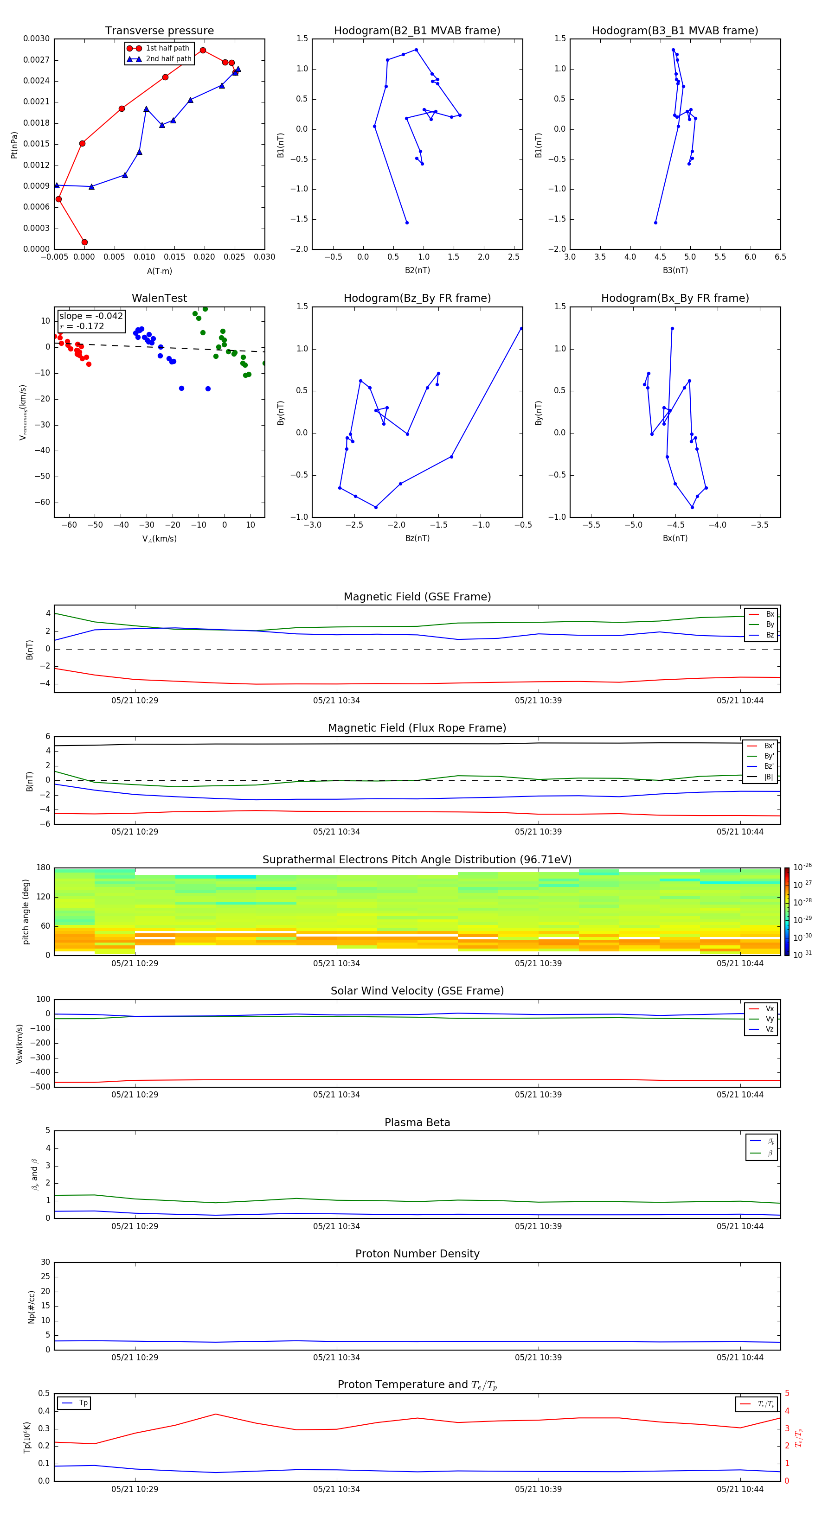
Task: Click the "Hodogram(Bz_By FR frame)" title
Action: pos(417,298)
